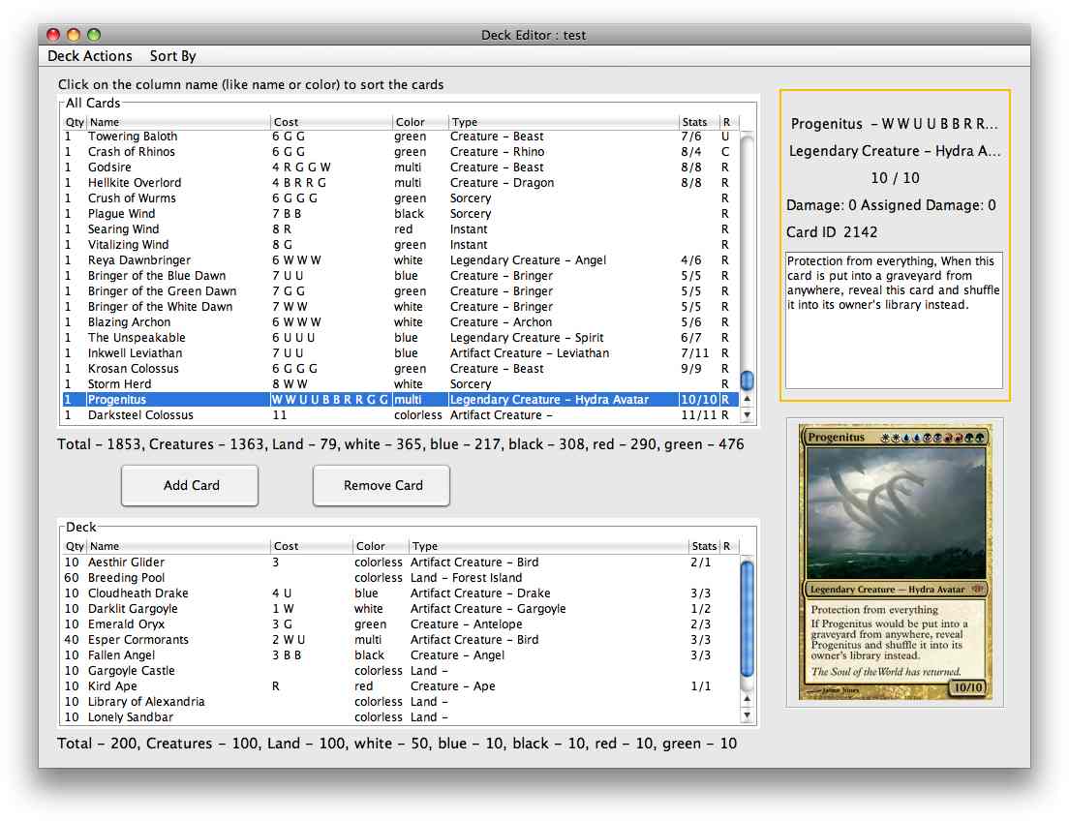This screenshot has height=821, width=1069.
Task: Open the Deck Actions menu
Action: pos(90,56)
